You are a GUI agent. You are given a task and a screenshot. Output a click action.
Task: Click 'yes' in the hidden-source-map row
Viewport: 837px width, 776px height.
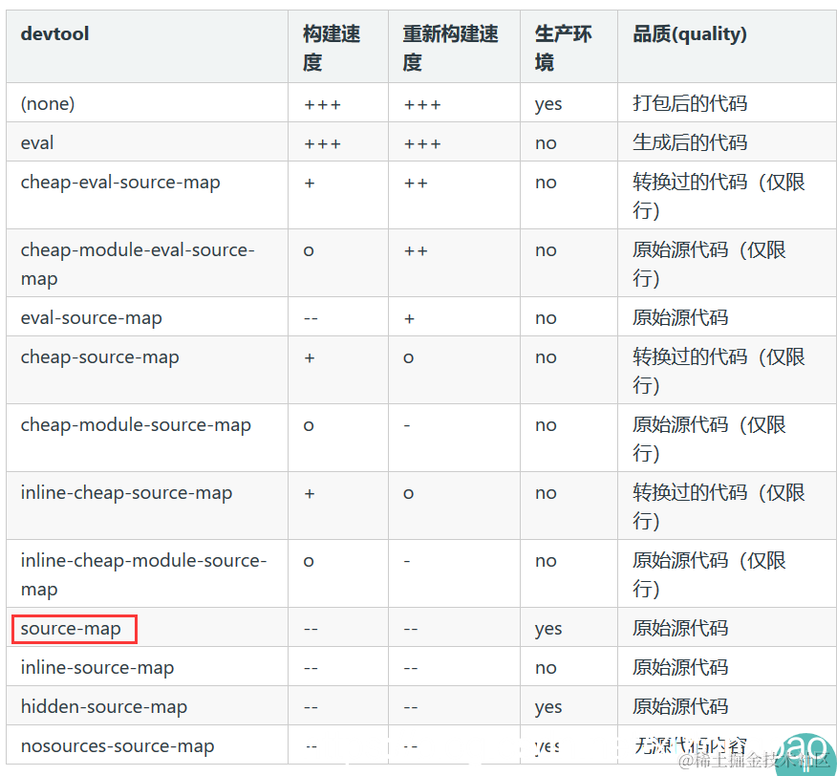548,708
